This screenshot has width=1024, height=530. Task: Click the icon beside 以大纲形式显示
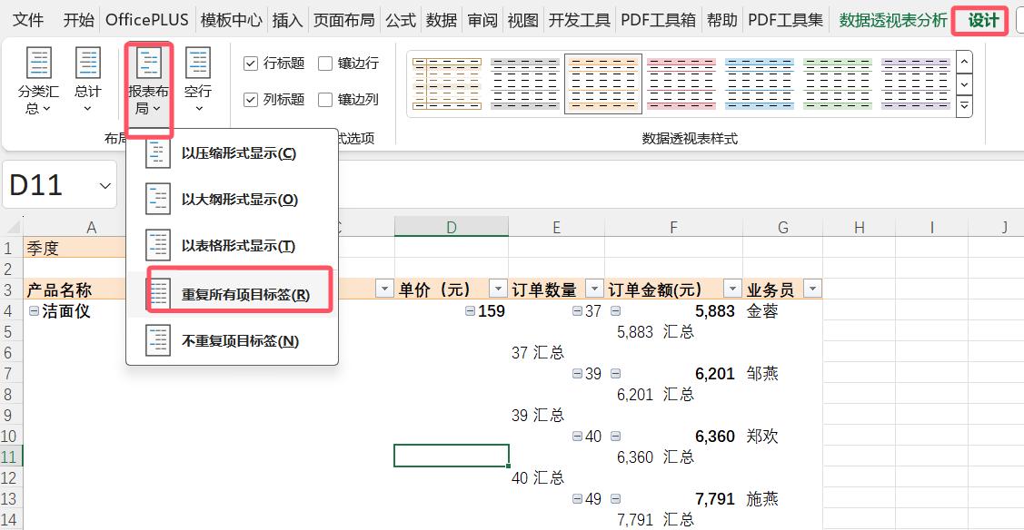[157, 200]
